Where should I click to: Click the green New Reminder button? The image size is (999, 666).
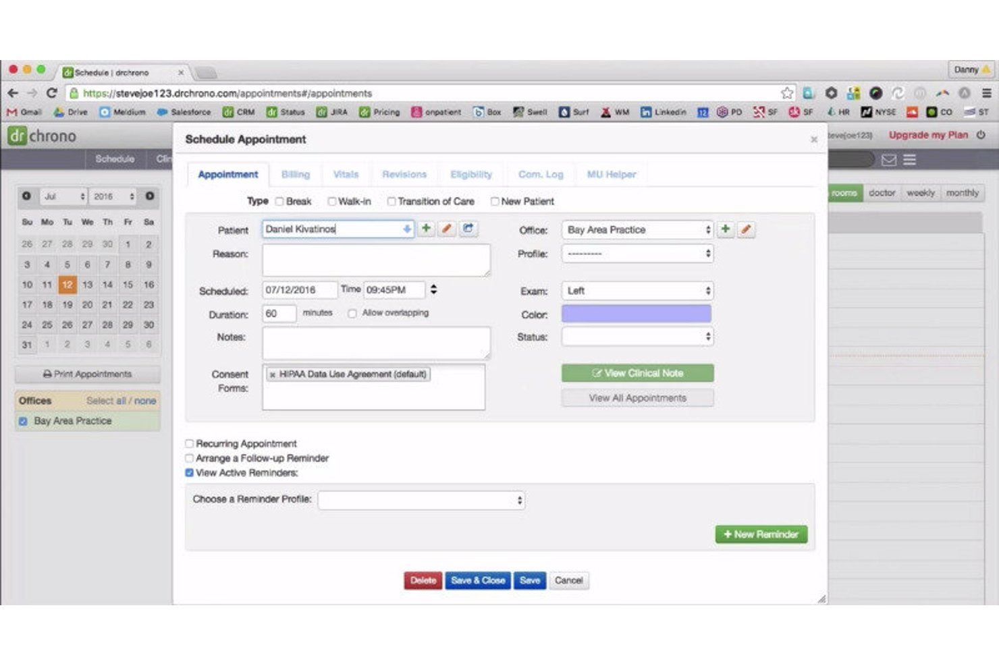tap(761, 534)
